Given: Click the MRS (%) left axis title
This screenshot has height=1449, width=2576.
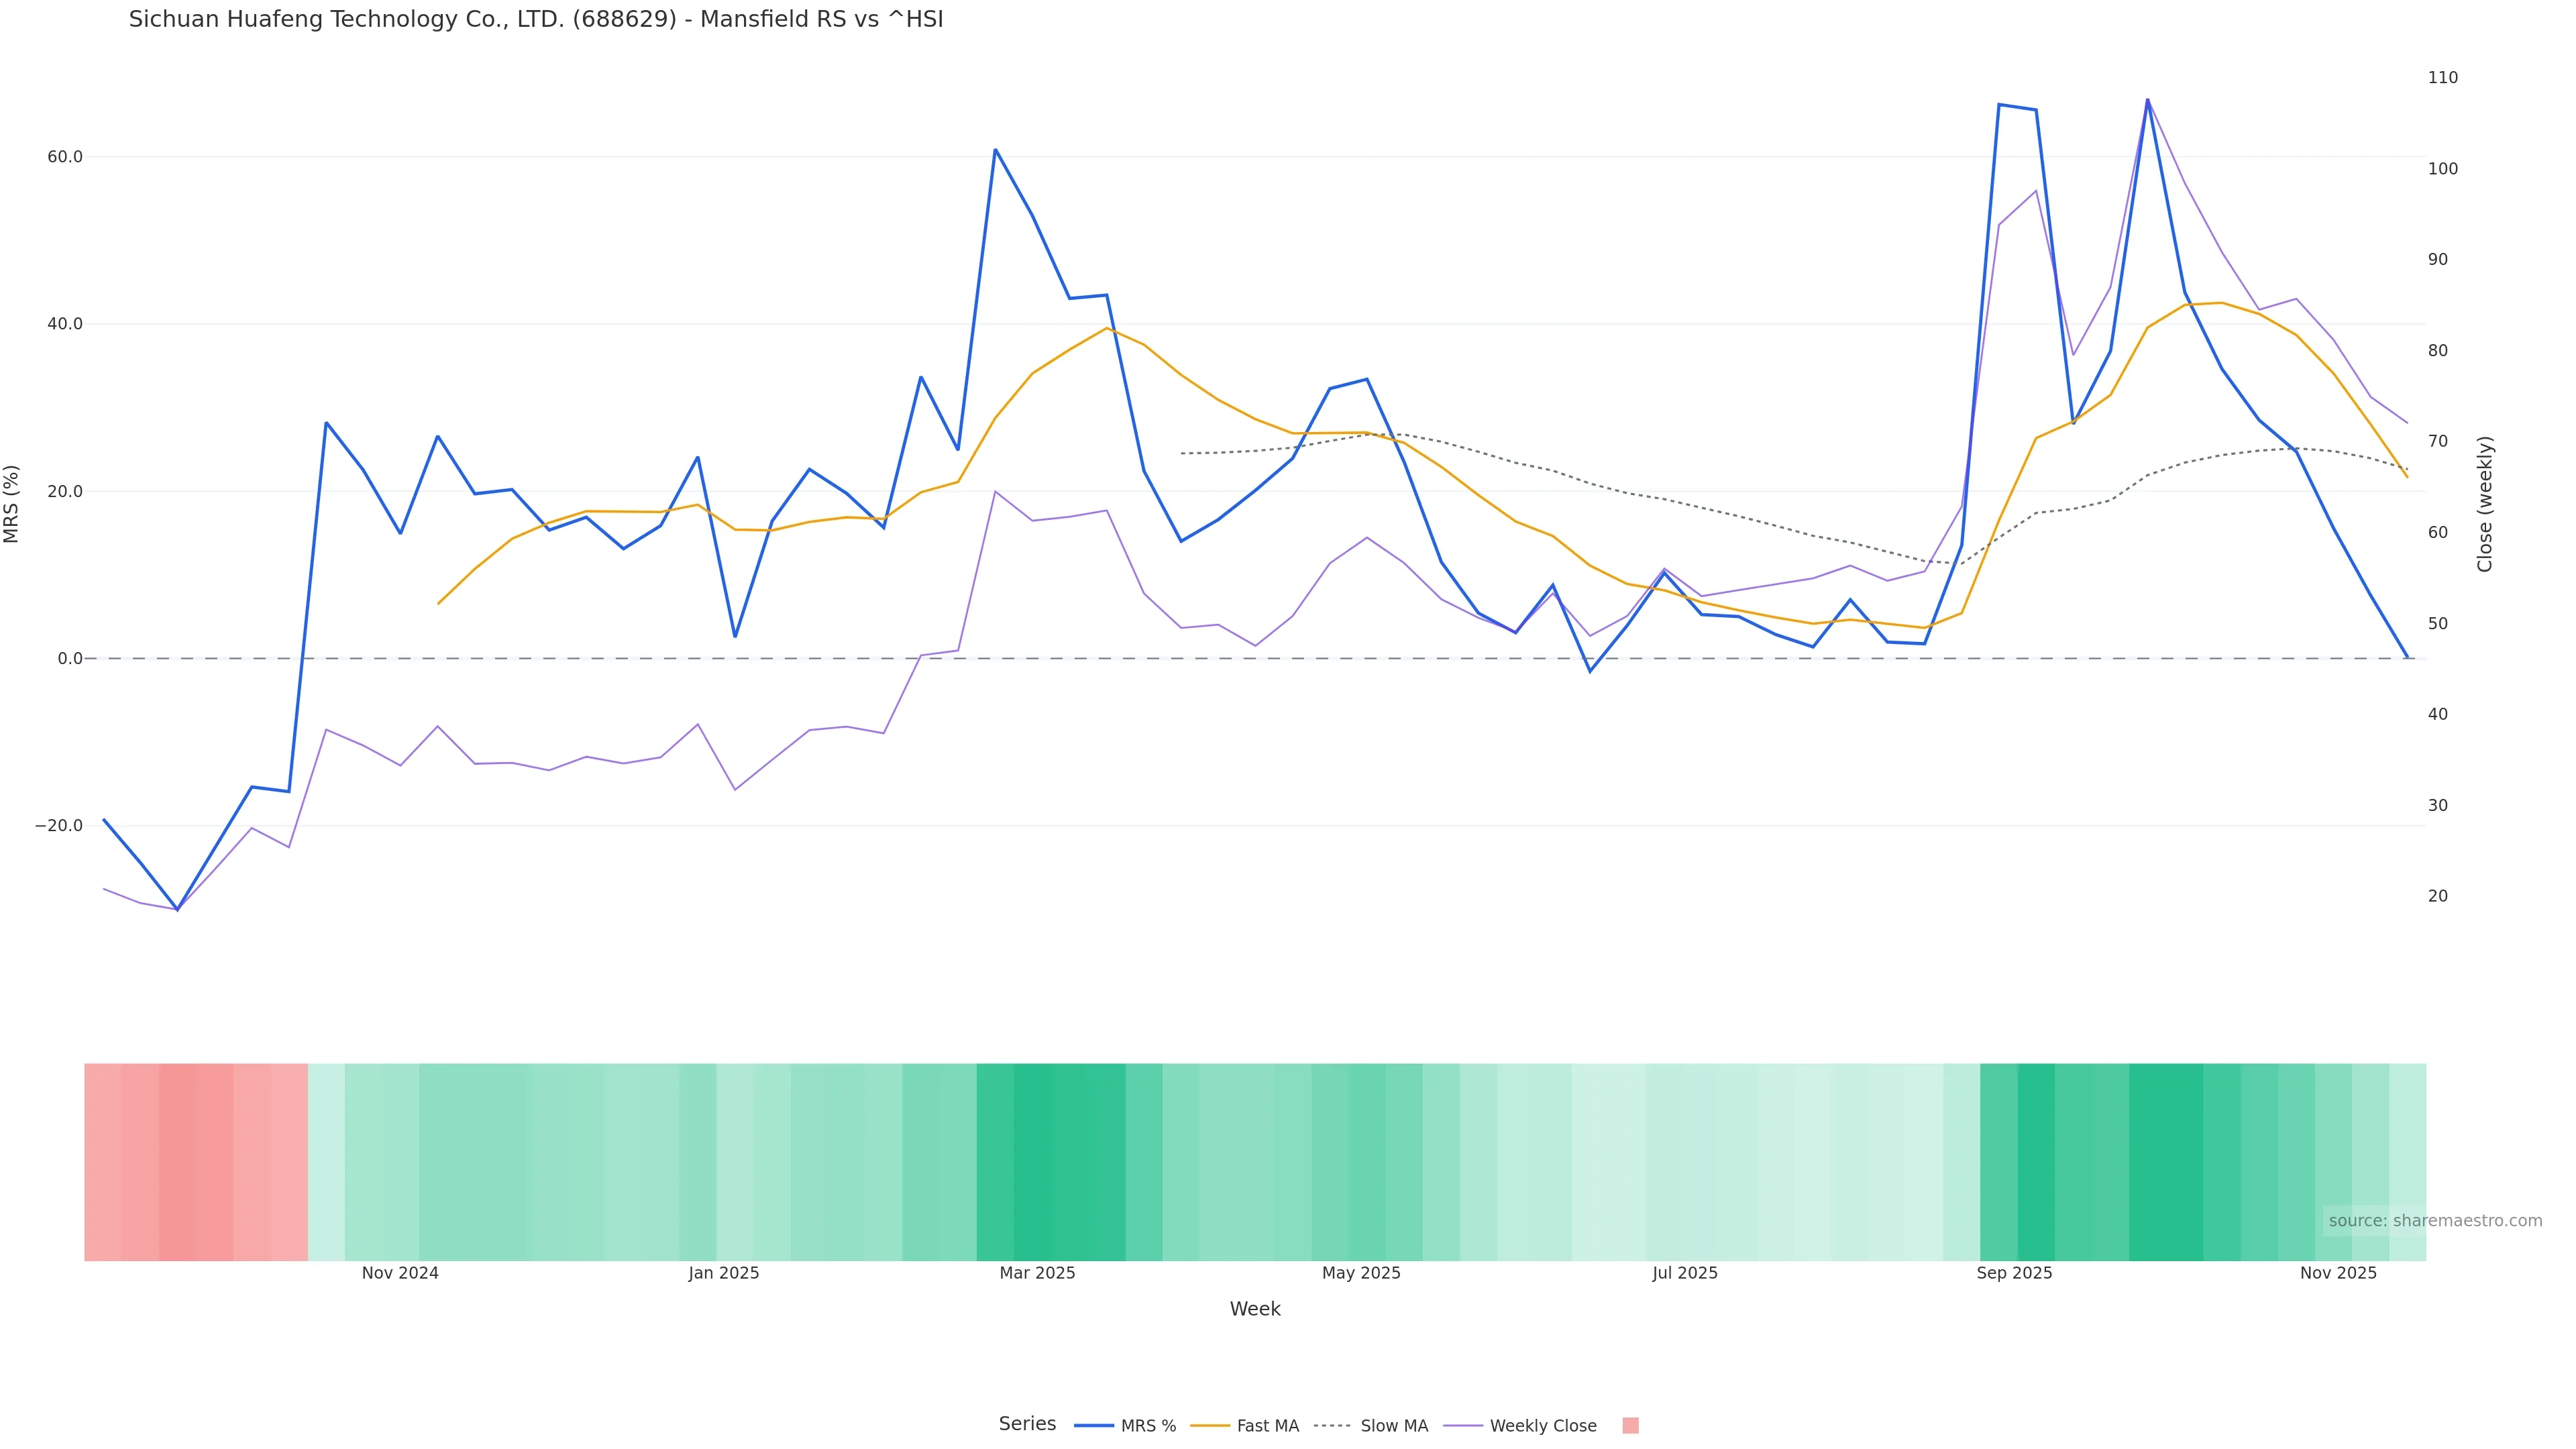Looking at the screenshot, I should click(x=12, y=504).
